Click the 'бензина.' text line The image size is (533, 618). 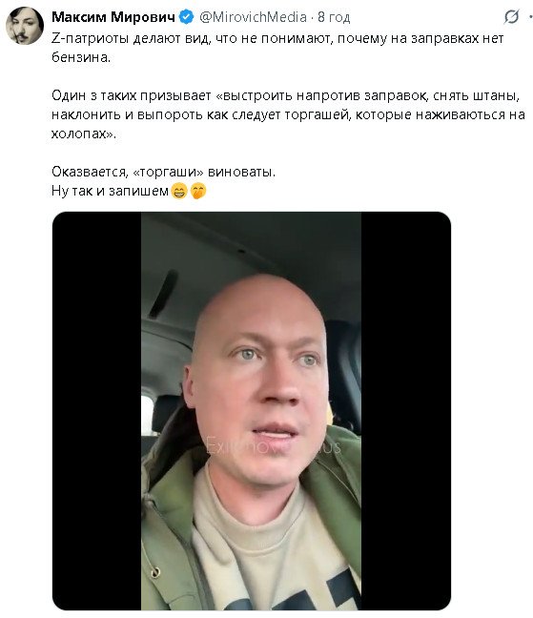pos(81,57)
